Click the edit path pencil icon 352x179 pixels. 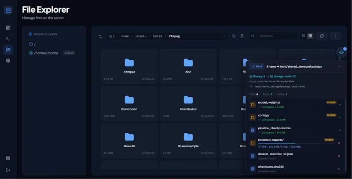tap(224, 36)
